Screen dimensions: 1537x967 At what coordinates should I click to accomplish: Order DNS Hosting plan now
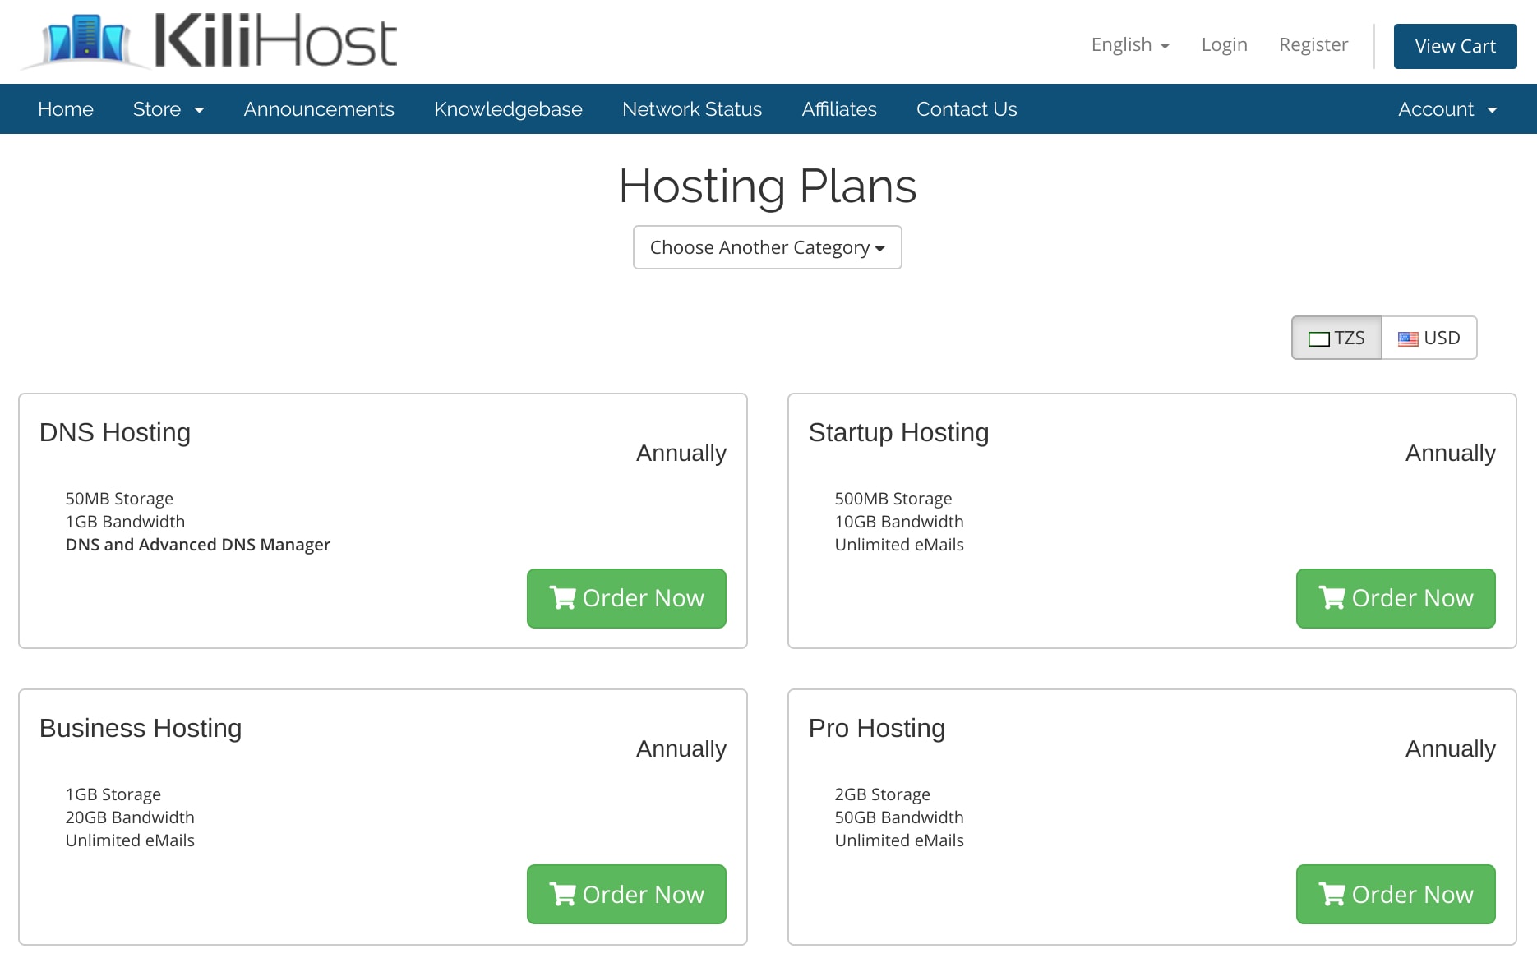click(626, 598)
